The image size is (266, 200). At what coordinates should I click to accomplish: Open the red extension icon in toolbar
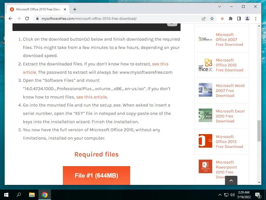pos(222,18)
